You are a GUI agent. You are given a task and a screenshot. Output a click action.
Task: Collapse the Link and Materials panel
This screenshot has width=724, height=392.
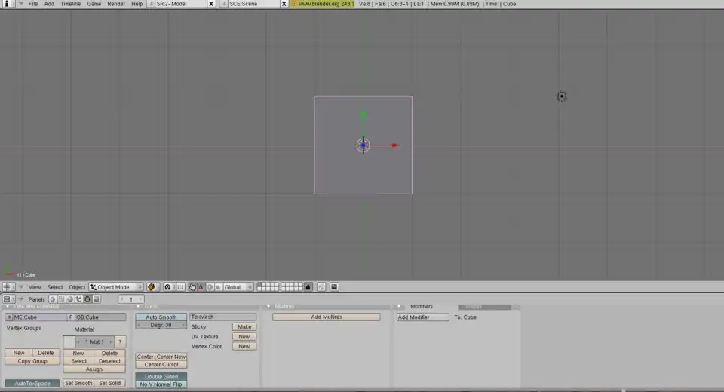click(x=8, y=307)
